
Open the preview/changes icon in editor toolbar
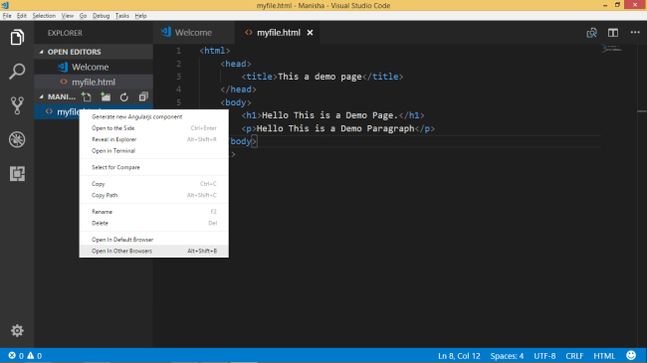tap(591, 33)
